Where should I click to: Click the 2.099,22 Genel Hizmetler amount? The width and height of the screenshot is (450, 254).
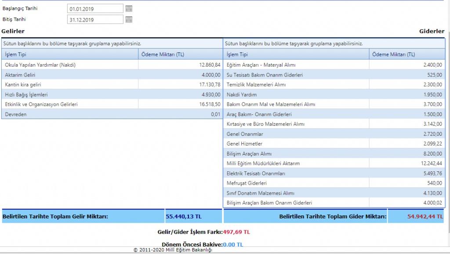432,144
